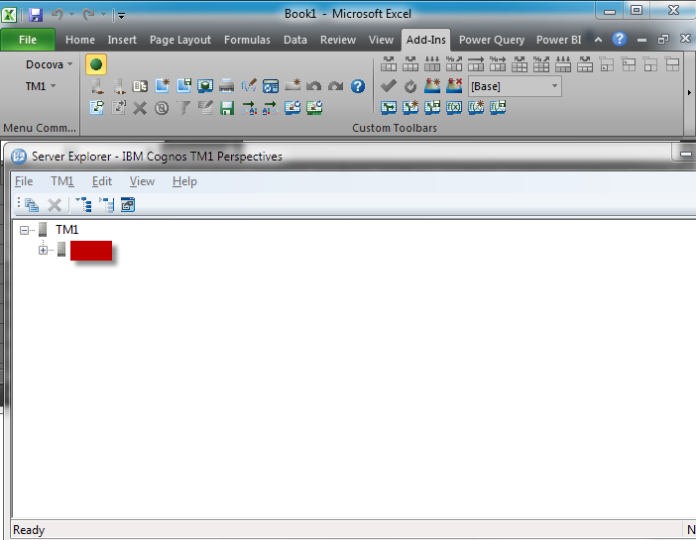Click the blue question mark TM1 help icon
The image size is (696, 540).
click(358, 86)
